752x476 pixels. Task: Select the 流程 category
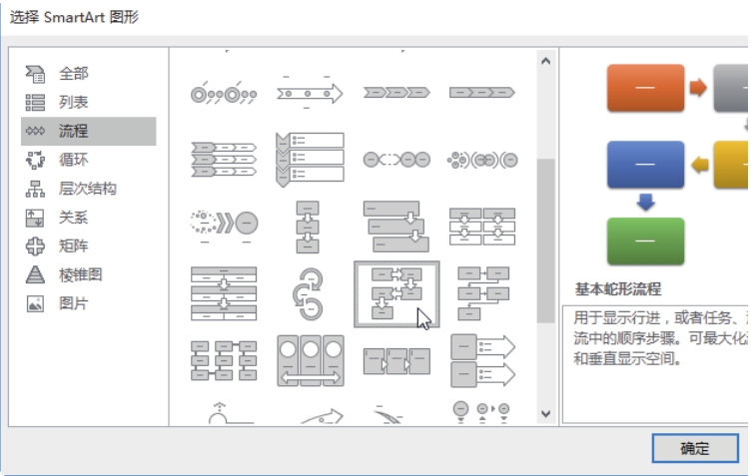[88, 131]
